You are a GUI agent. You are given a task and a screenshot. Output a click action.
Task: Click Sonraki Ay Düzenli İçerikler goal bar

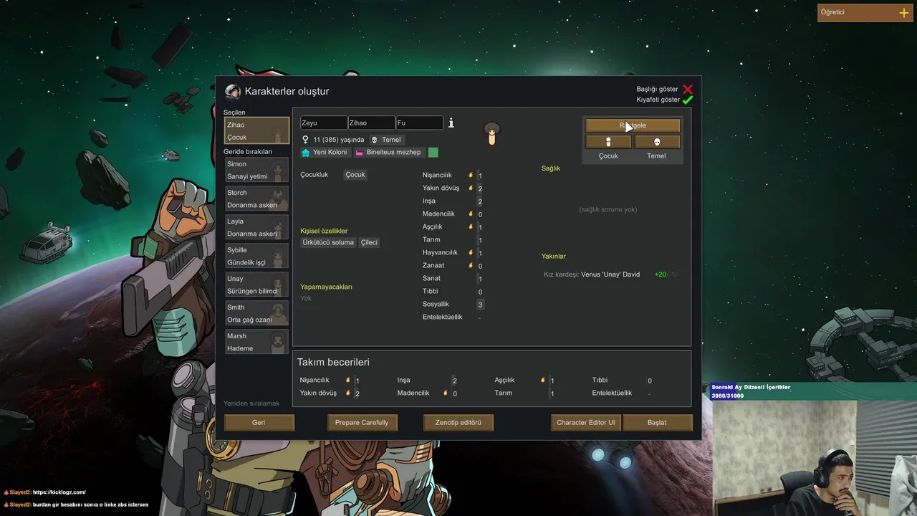coord(812,391)
